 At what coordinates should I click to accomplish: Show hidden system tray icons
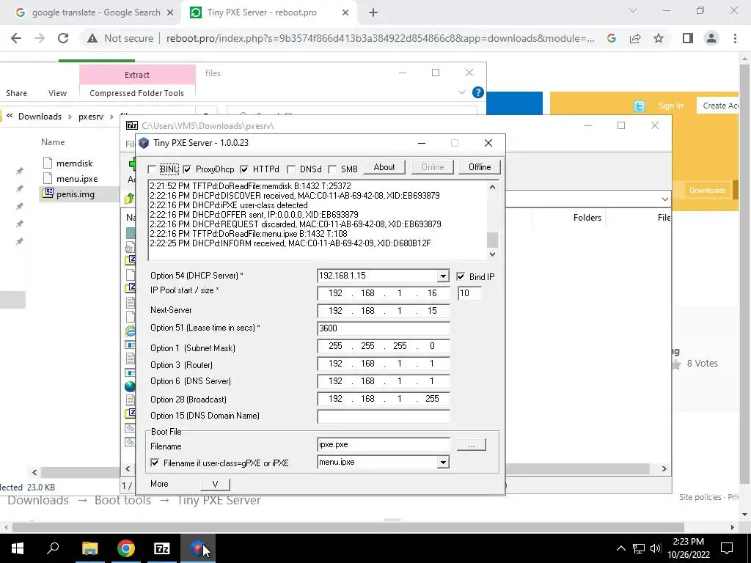[x=620, y=548]
